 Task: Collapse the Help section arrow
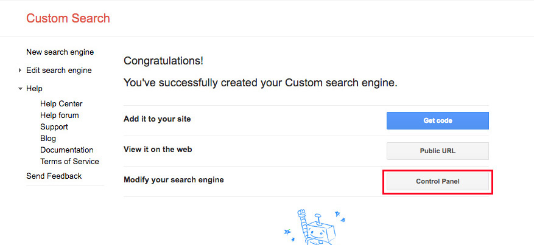tap(20, 89)
